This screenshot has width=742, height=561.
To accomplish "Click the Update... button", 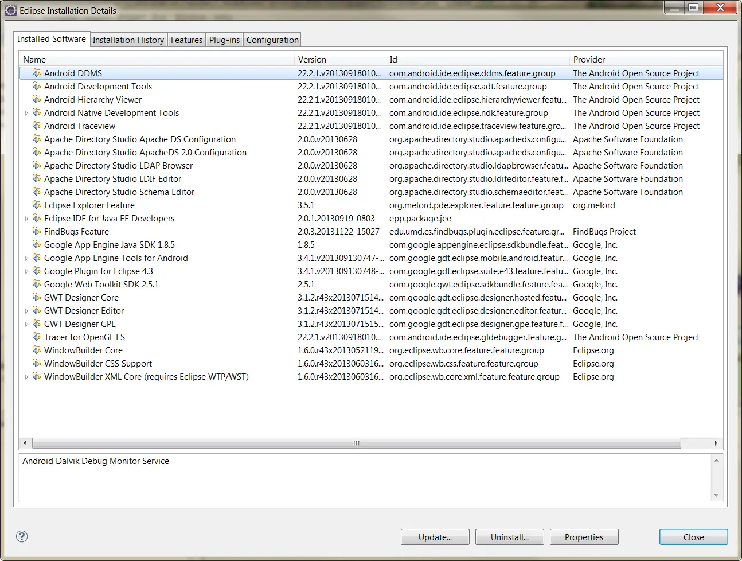I will click(x=435, y=537).
